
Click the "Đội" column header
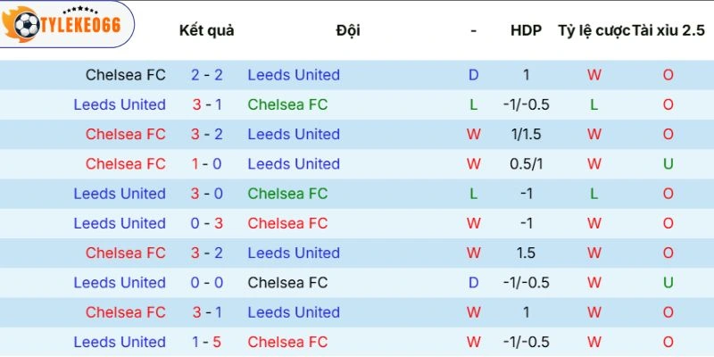point(348,30)
